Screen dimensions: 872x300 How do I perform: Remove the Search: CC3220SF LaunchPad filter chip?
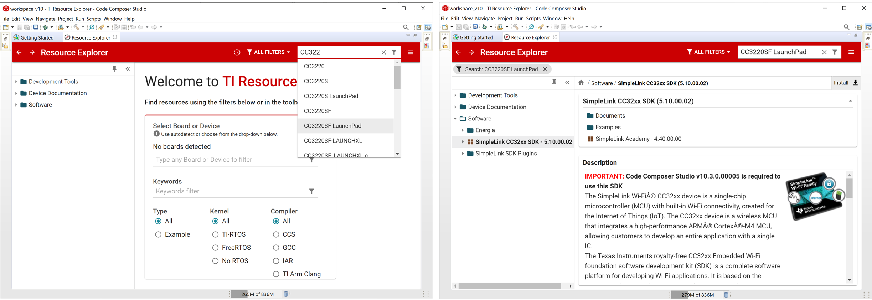(545, 69)
